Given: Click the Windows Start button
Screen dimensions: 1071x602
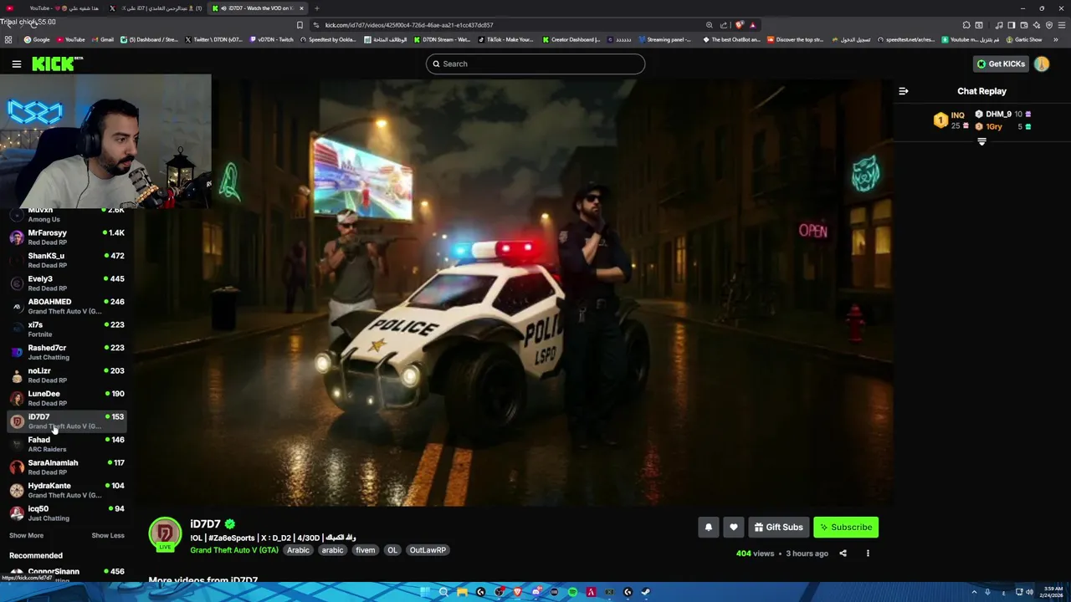Looking at the screenshot, I should [x=424, y=592].
